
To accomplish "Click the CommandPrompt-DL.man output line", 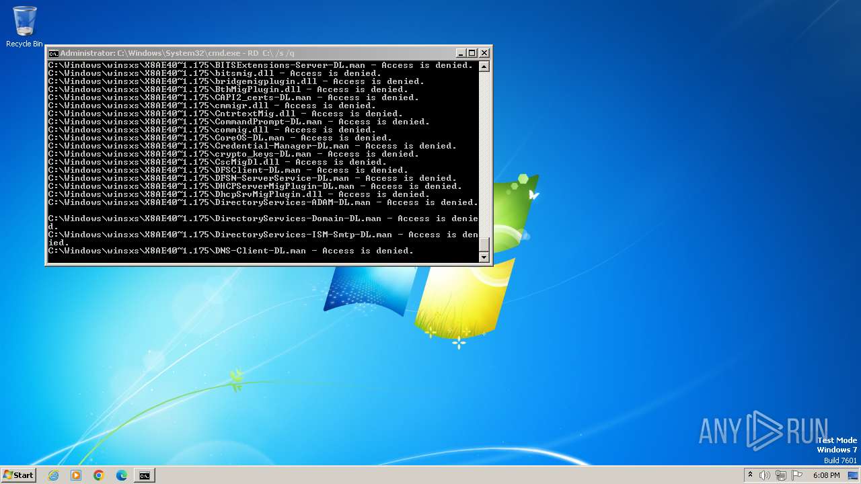I will tap(239, 122).
